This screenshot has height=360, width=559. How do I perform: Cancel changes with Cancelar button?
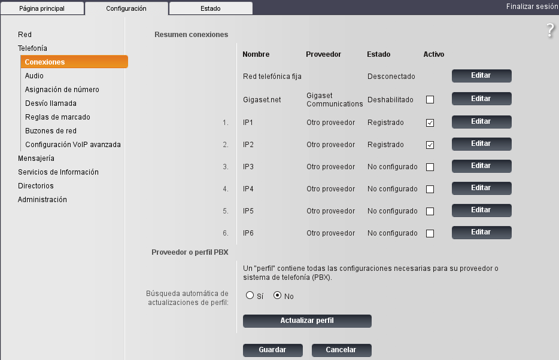[341, 350]
